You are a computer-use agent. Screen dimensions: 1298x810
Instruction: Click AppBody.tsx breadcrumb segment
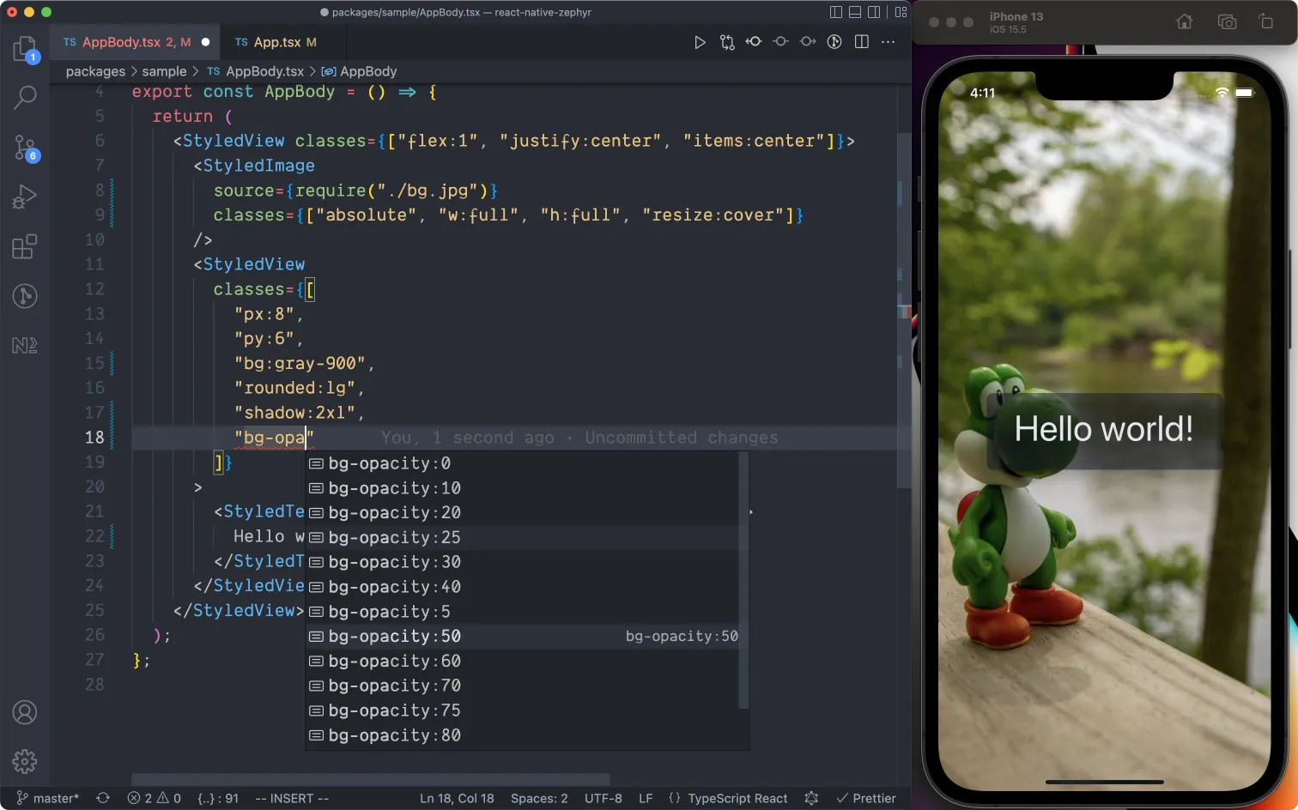[x=256, y=71]
